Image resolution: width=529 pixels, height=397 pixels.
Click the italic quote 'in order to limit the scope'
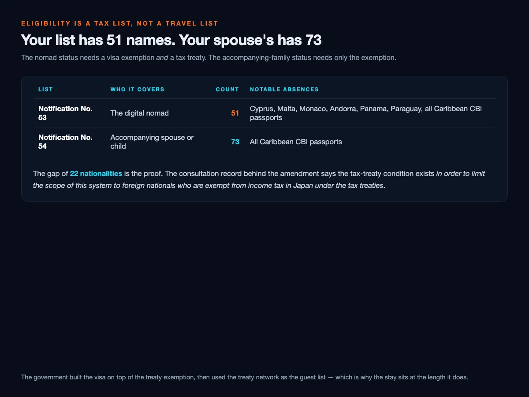pyautogui.click(x=259, y=180)
